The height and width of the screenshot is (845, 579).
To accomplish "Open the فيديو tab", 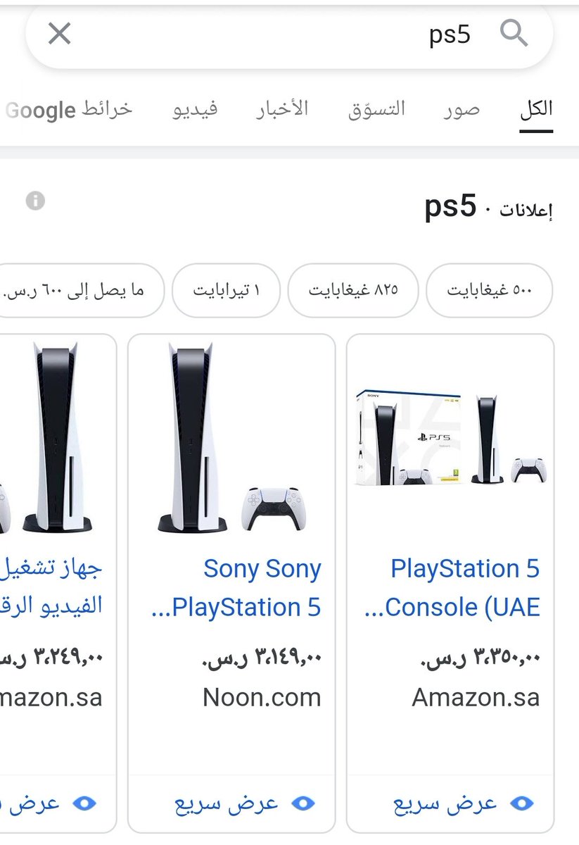I will click(x=196, y=110).
